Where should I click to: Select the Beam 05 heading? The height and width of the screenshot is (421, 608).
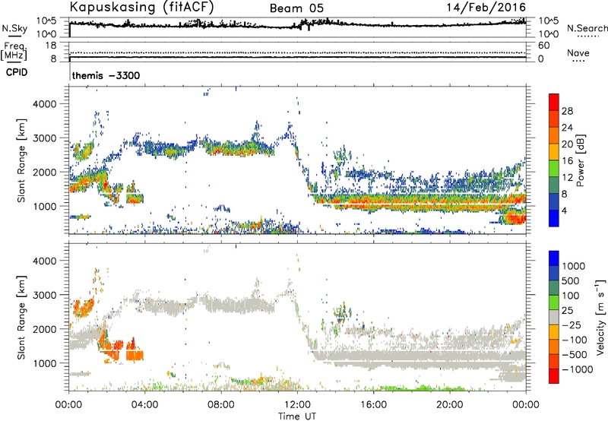coord(296,8)
